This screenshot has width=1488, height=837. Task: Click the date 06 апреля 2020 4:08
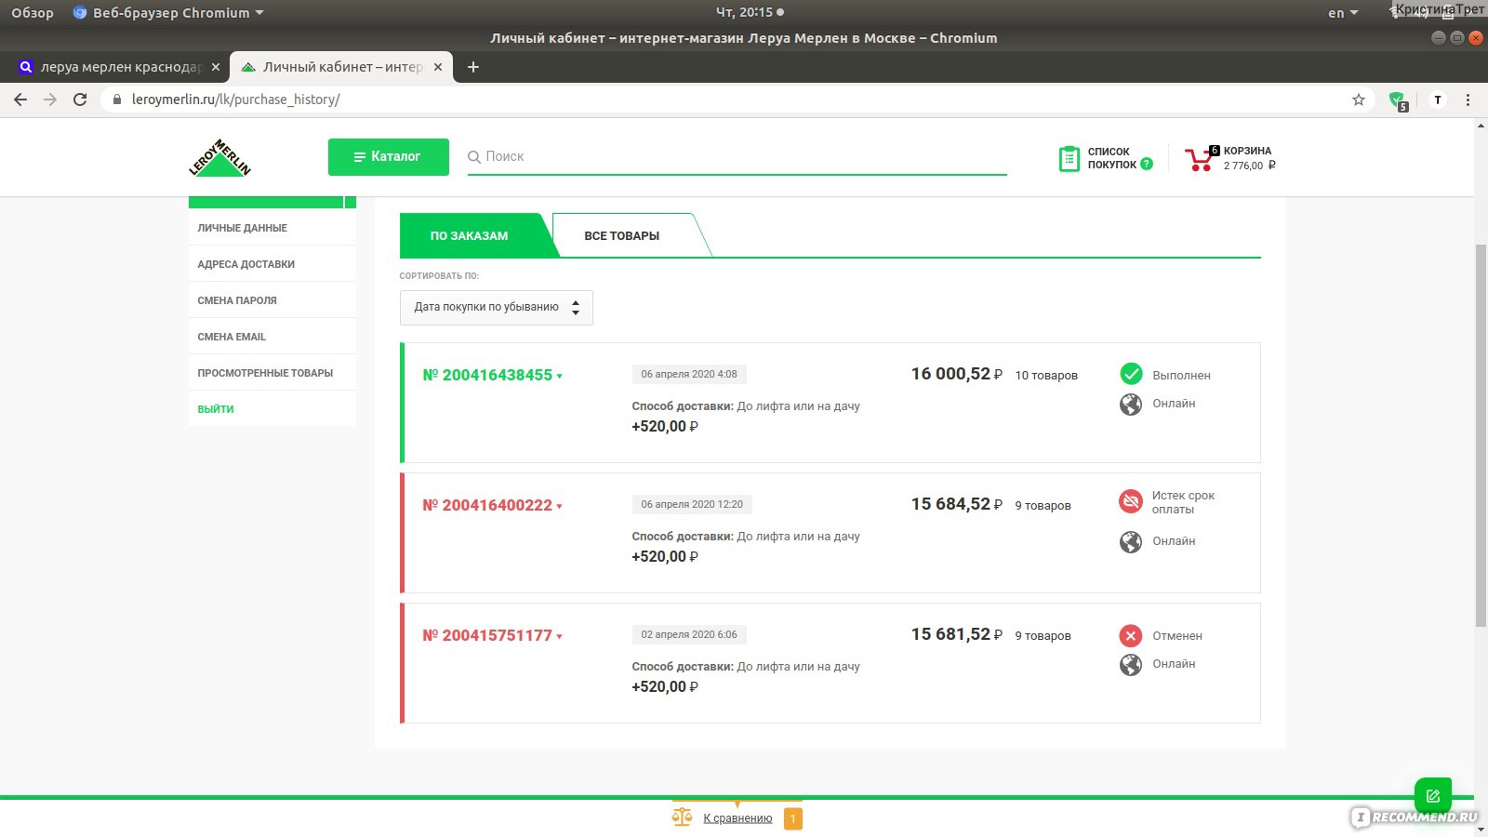pyautogui.click(x=689, y=374)
